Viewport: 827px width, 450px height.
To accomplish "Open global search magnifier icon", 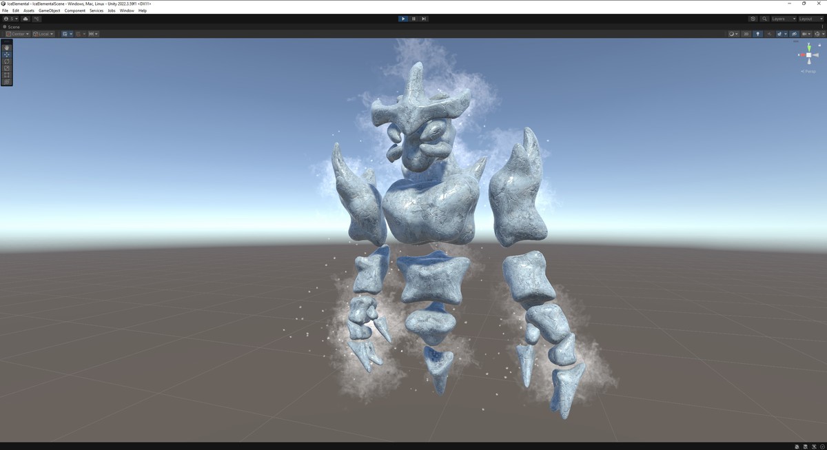I will tap(765, 19).
